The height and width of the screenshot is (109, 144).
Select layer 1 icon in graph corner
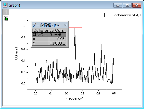6,12
